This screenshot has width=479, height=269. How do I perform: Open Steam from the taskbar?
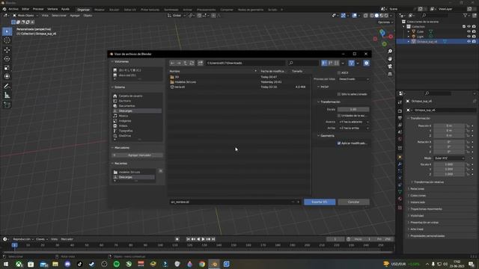pyautogui.click(x=91, y=264)
